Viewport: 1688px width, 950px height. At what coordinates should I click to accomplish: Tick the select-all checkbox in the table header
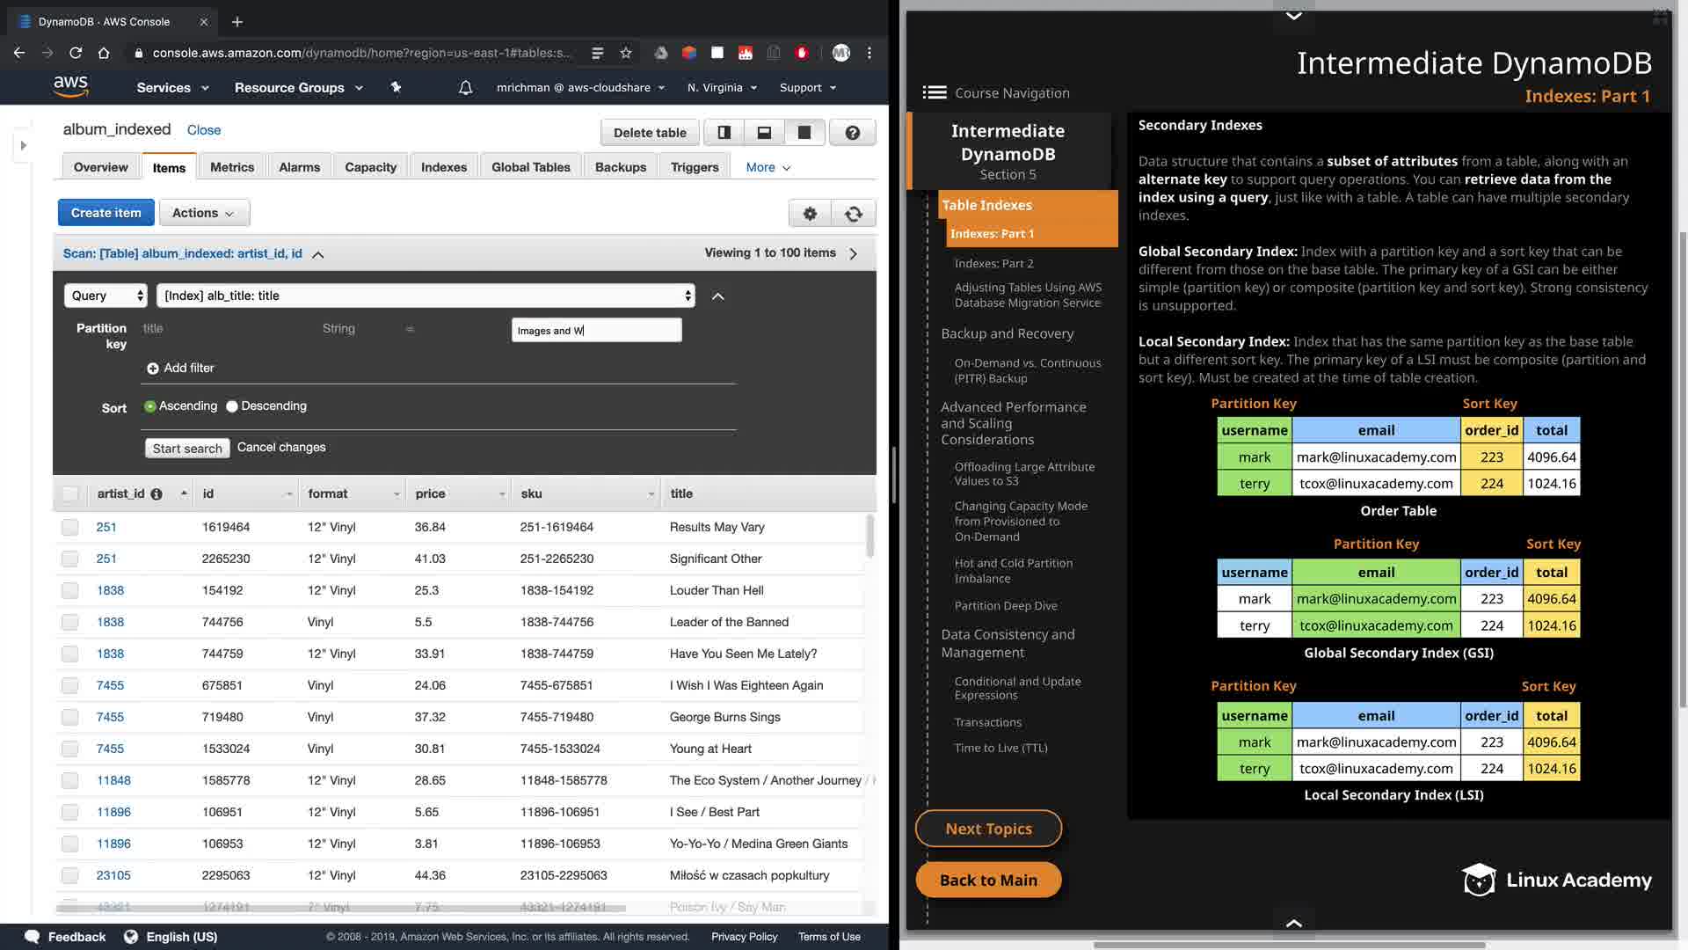point(70,494)
